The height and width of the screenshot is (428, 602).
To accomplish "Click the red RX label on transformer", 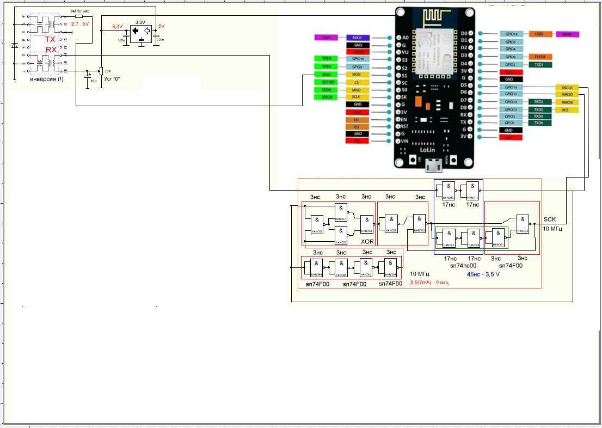I will coord(51,50).
